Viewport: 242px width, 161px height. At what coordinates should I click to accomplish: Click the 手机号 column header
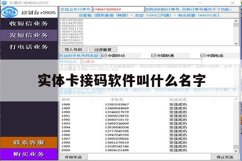[x=117, y=100]
